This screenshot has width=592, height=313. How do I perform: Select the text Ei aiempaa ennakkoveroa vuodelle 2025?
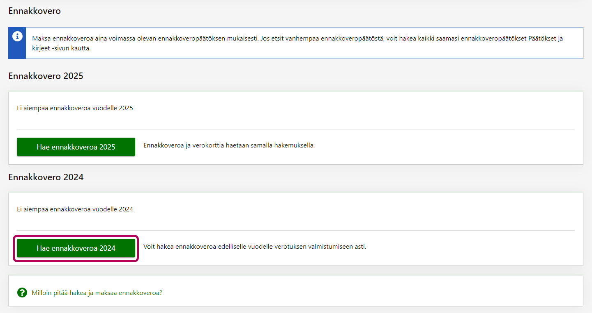(x=75, y=108)
